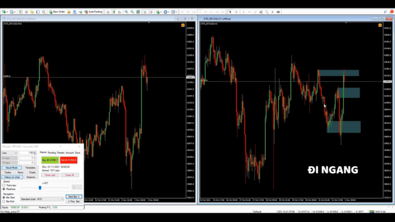Viewport: 395px width, 222px height.
Task: Switch to the Account tab
Action: (x=69, y=153)
